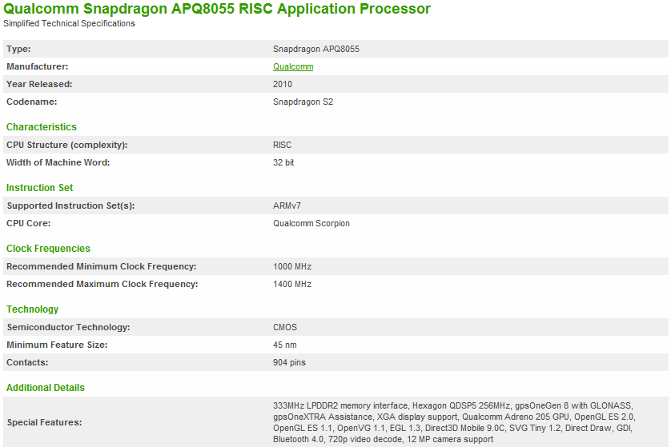Click the 'Additional Details' section heading

pos(46,388)
